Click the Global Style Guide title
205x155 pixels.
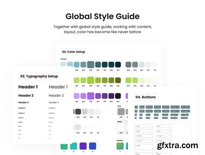[102, 16]
